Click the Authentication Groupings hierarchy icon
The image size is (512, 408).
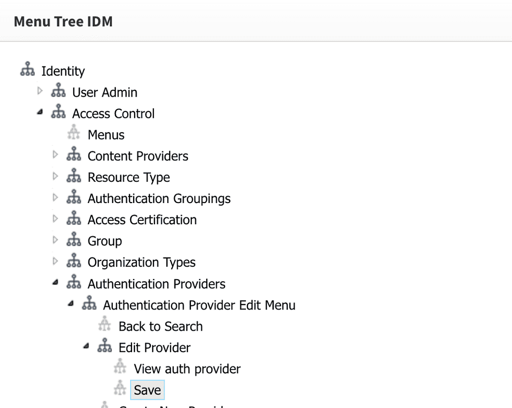click(74, 197)
